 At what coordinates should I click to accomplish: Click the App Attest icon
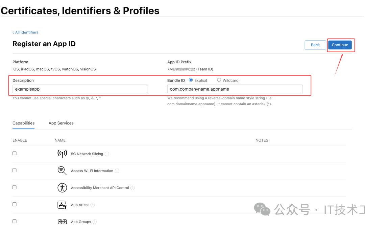click(62, 205)
